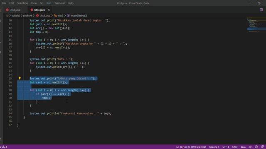
Task: Select the Uts3.java editor tab
Action: (x=39, y=10)
